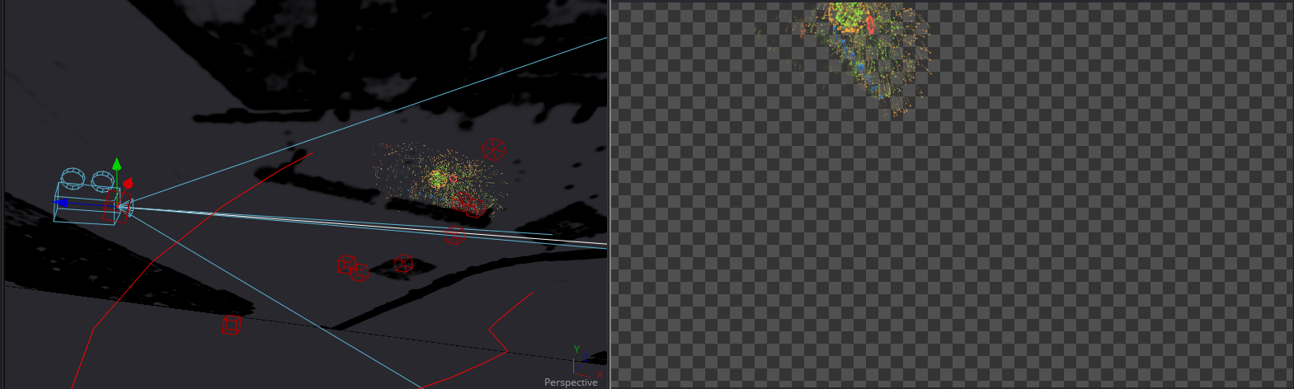Select the red wireframe sphere above the particles
The image size is (1294, 389).
pos(492,149)
